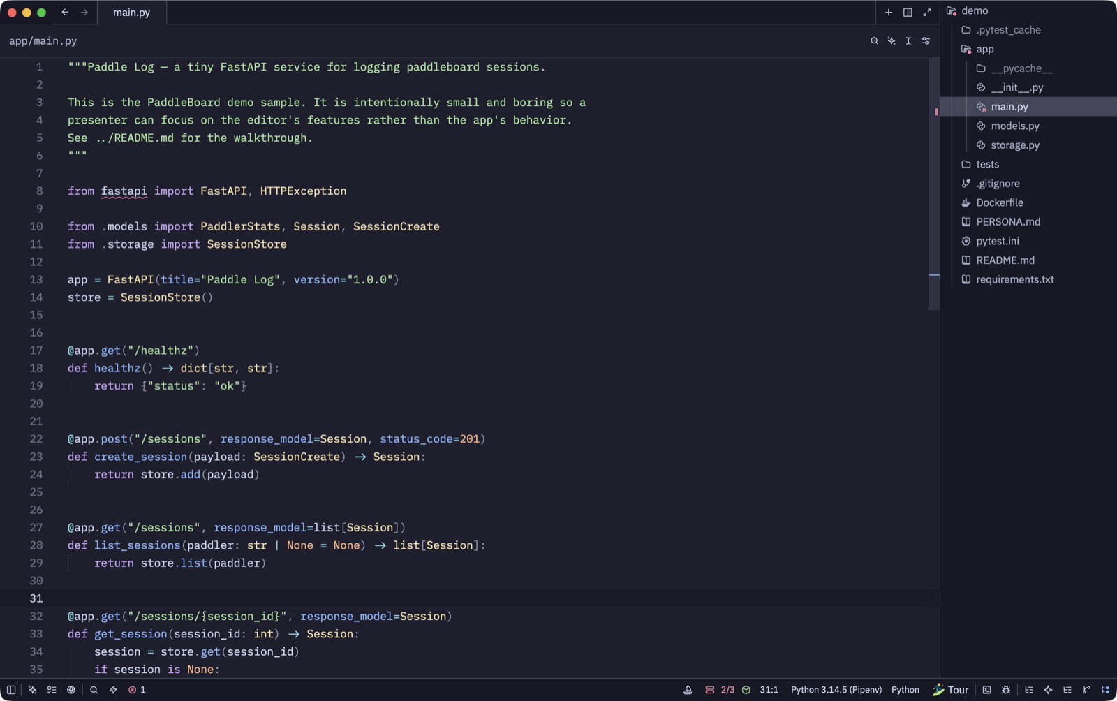The width and height of the screenshot is (1117, 701).
Task: Open the debugger bug icon
Action: pos(1006,690)
